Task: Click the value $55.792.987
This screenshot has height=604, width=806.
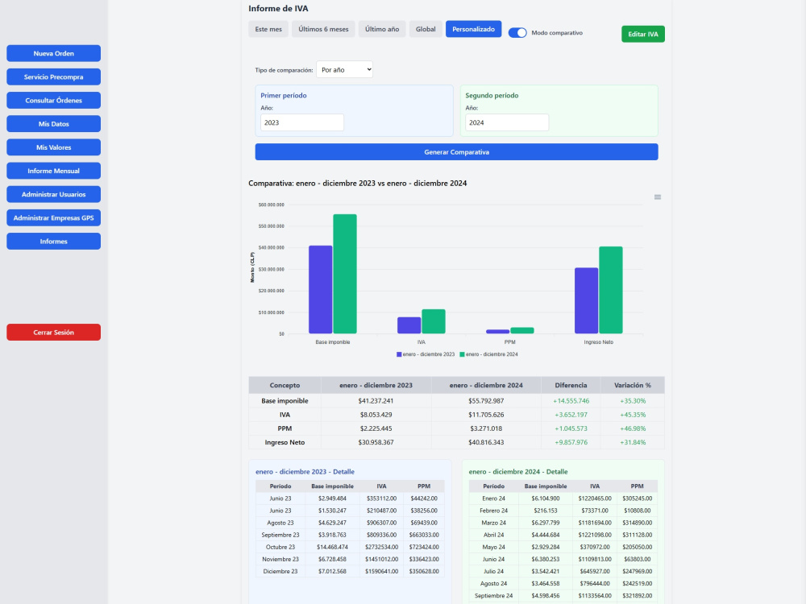Action: 486,401
